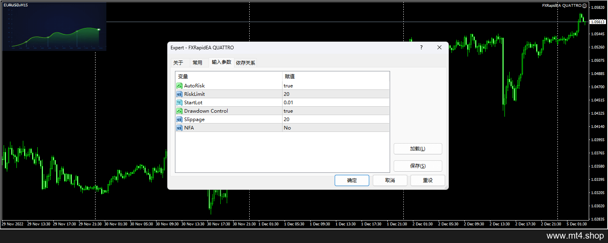Click the 加载(L) button
The height and width of the screenshot is (243, 608).
coord(418,149)
